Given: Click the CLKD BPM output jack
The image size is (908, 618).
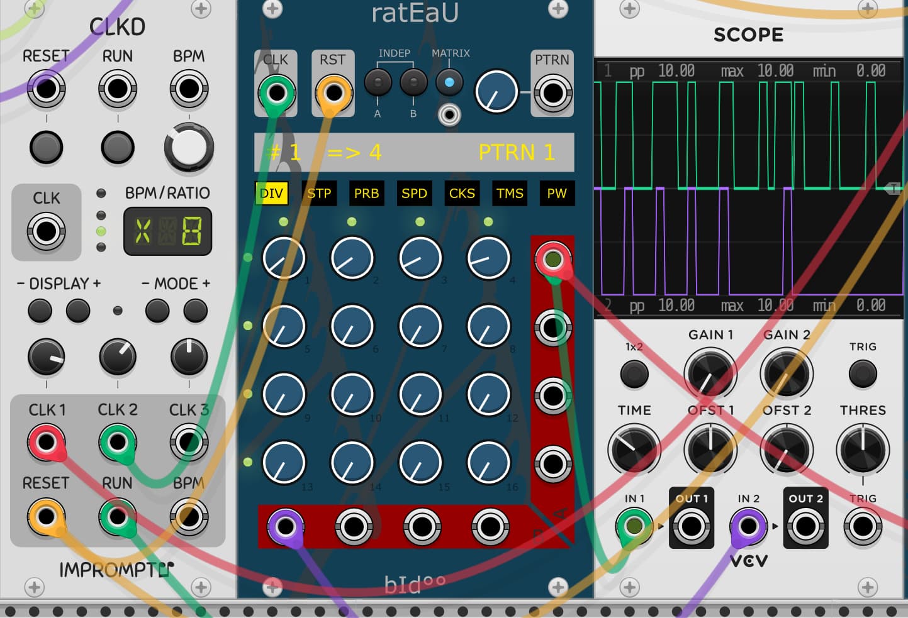Looking at the screenshot, I should click(189, 517).
